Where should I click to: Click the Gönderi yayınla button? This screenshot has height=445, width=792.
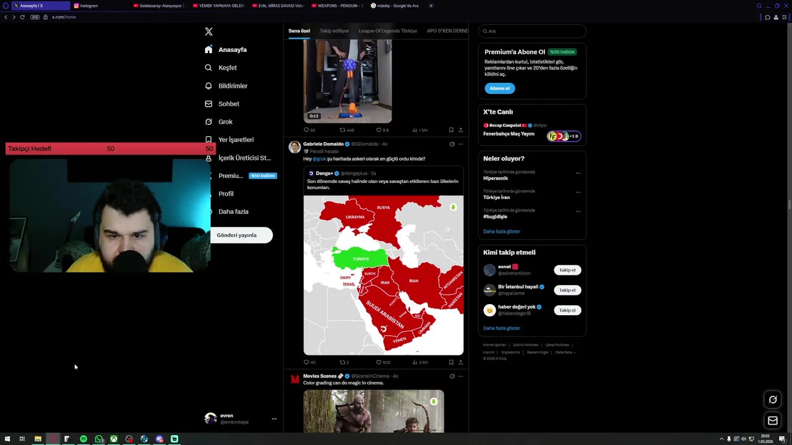241,235
